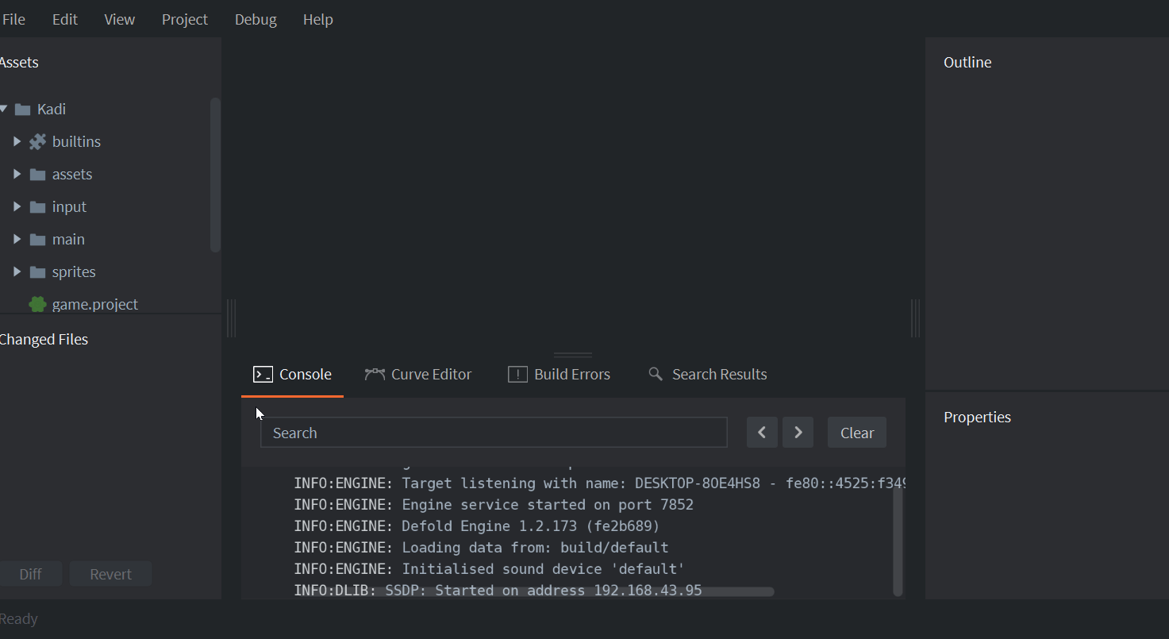Expand the input folder
This screenshot has height=639, width=1169.
[17, 206]
